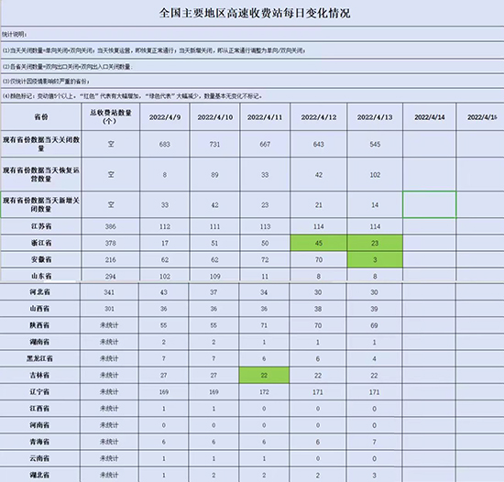This screenshot has width=504, height=482.
Task: Click the 现有省份数据当天关闭数量 row label
Action: [x=41, y=144]
